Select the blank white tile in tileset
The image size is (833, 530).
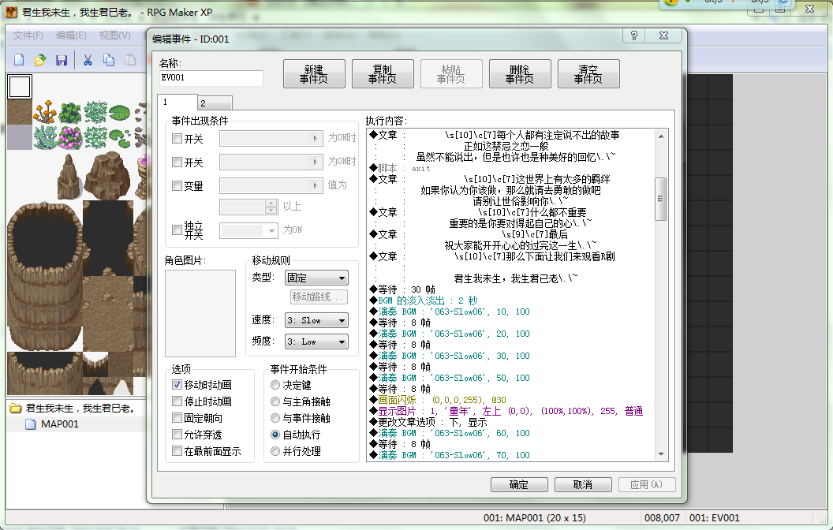click(20, 87)
